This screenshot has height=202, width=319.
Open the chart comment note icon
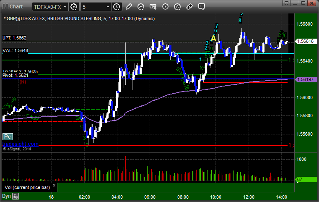(x=201, y=7)
